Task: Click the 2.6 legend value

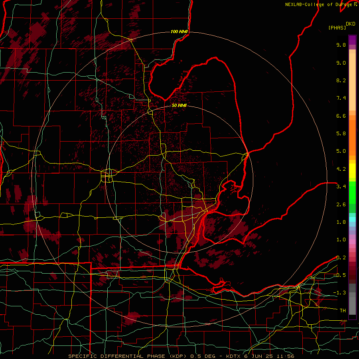Action: pyautogui.click(x=341, y=205)
